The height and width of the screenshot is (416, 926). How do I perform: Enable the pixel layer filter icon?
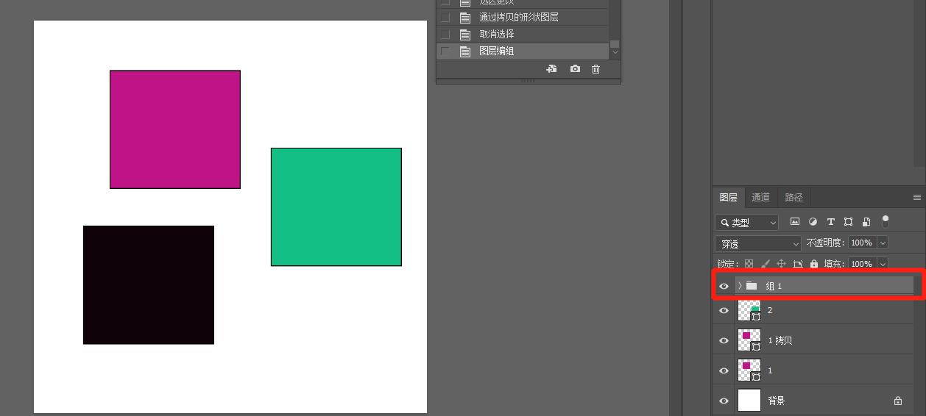[x=795, y=221]
